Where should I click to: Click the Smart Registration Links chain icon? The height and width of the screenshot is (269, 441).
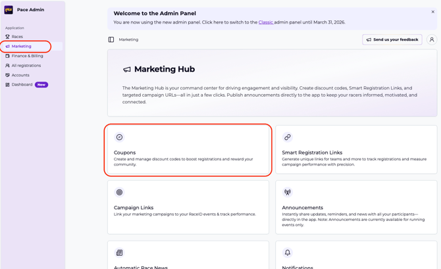click(288, 137)
